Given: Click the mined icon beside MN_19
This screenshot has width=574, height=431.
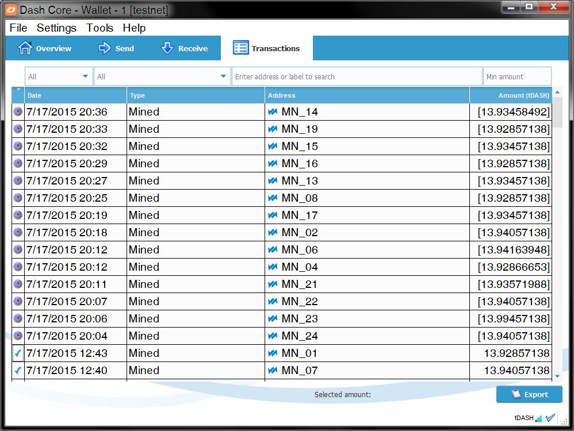Looking at the screenshot, I should tap(273, 129).
